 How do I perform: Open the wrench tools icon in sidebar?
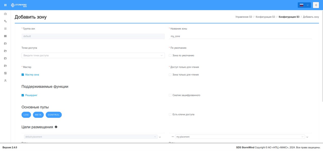(x=5, y=21)
